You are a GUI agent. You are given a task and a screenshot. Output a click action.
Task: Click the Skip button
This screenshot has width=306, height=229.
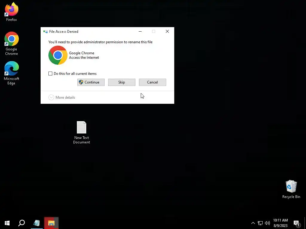coord(122,82)
